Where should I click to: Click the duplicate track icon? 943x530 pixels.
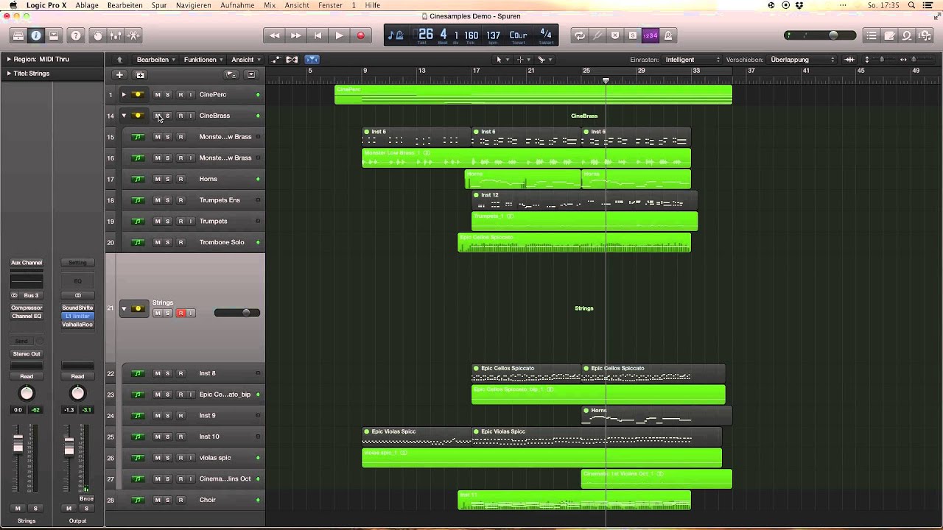(x=140, y=74)
